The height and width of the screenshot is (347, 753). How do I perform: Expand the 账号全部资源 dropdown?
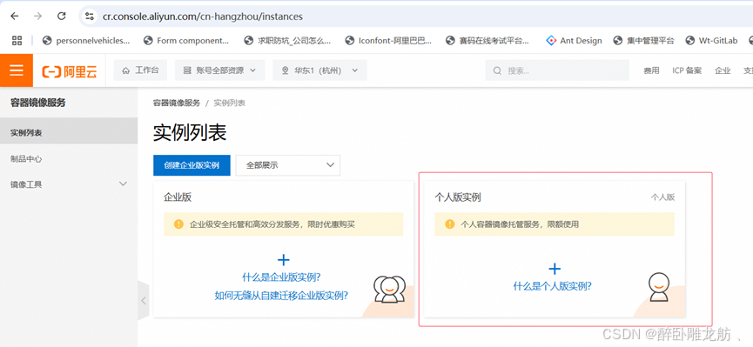pyautogui.click(x=220, y=70)
